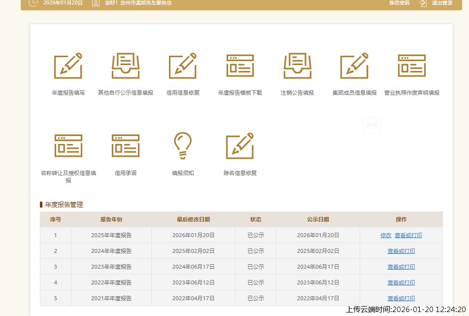Open 查看或打印 for 2023年年度报告

pos(401,267)
